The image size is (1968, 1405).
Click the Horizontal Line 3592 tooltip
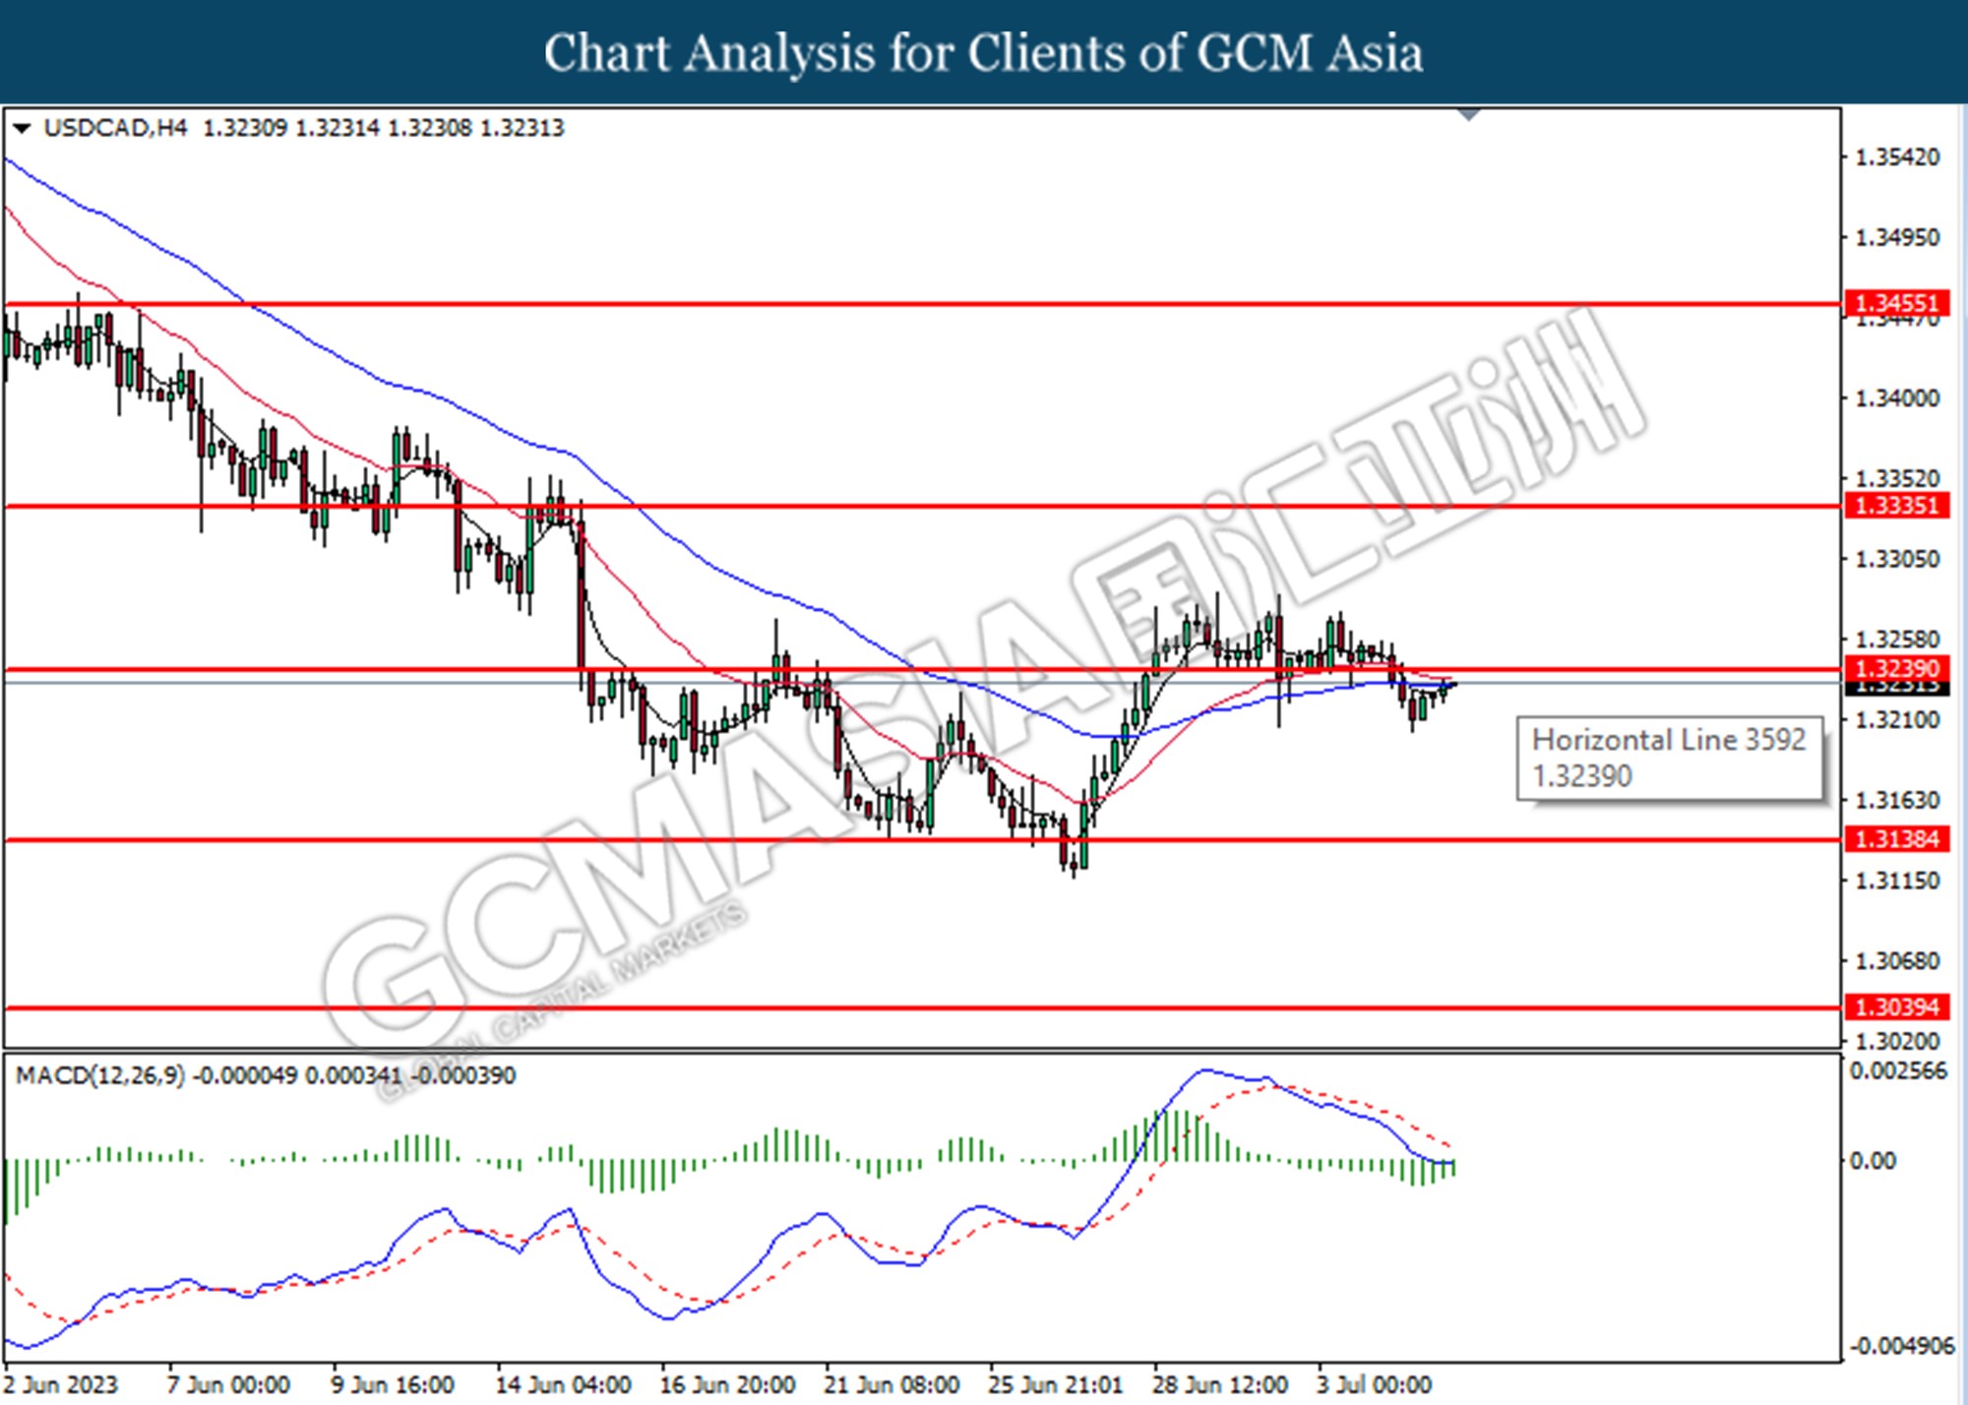tap(1670, 759)
